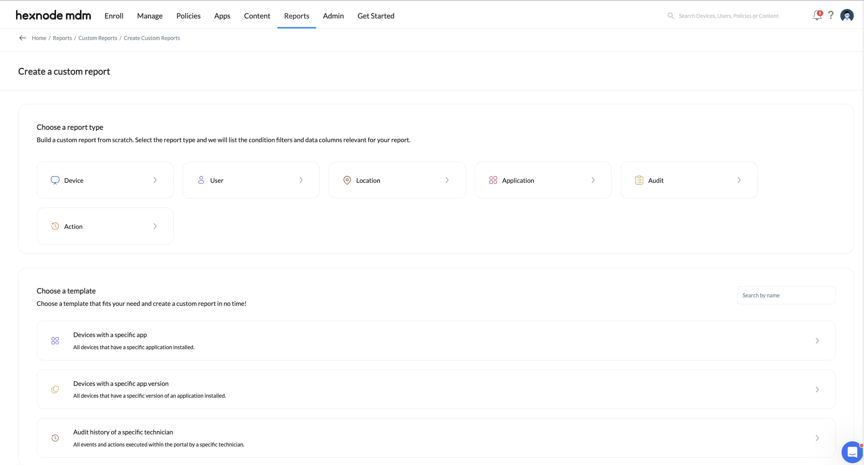Select the User report type label
This screenshot has width=864, height=465.
(x=217, y=180)
